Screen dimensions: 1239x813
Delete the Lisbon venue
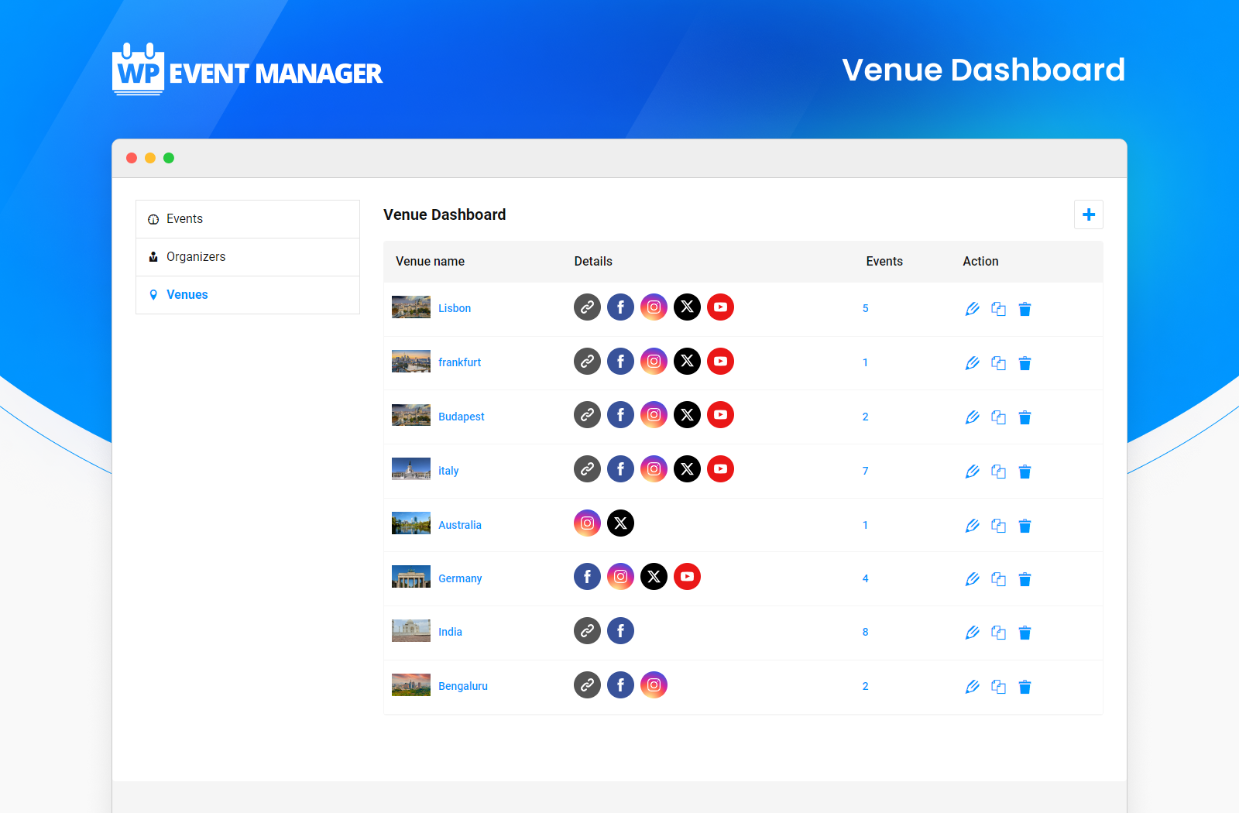tap(1024, 309)
